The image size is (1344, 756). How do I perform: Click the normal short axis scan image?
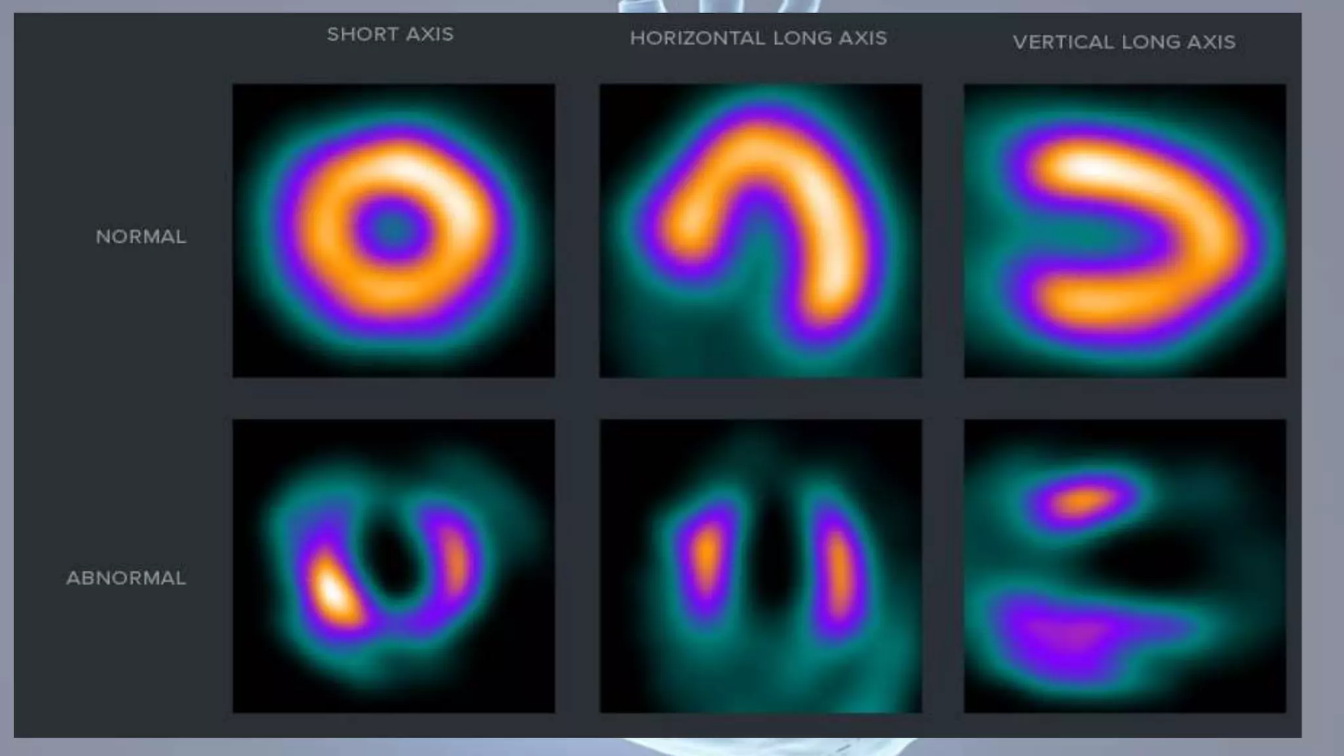[394, 230]
